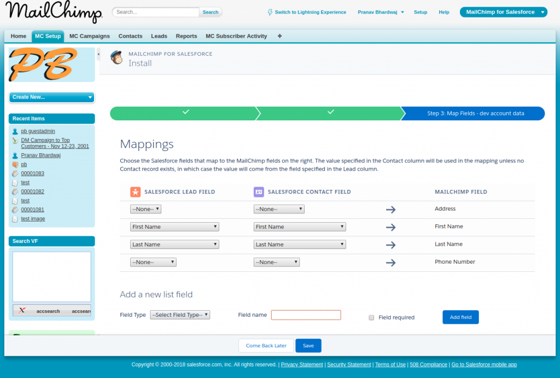Open the Security Statement link
Viewport: 560px width, 378px height.
click(349, 365)
